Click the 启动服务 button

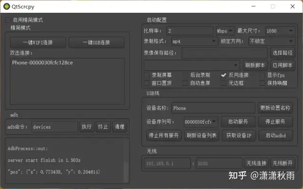pos(238,122)
